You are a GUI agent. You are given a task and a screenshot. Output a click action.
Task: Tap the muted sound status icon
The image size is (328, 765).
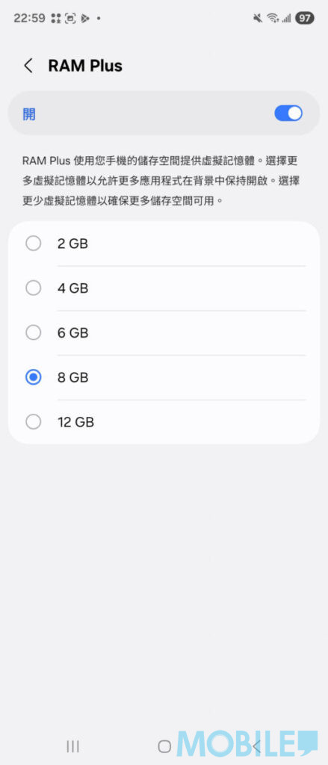click(x=258, y=19)
